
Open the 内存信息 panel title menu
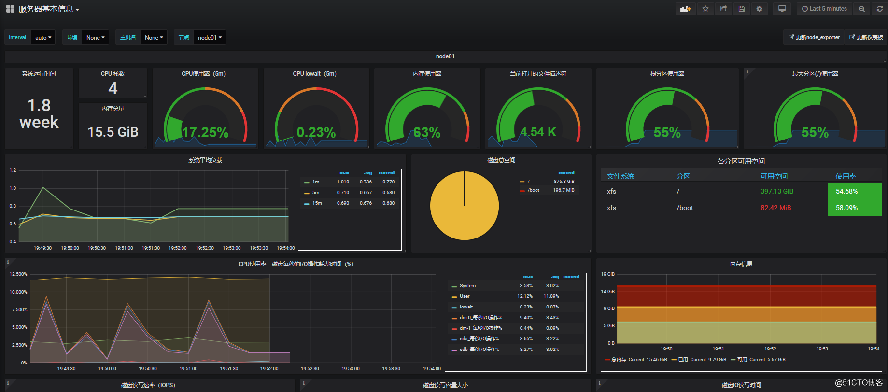[x=741, y=264]
